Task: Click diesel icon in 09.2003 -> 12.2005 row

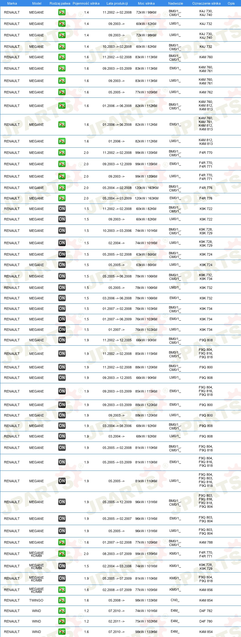Action: point(62,378)
